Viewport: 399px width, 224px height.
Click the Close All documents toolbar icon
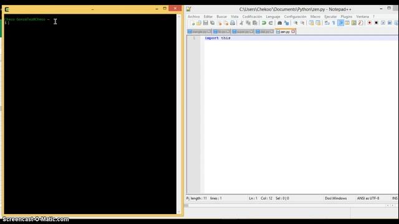pyautogui.click(x=226, y=23)
